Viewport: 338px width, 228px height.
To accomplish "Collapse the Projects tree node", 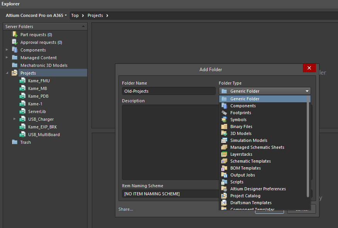I will coord(7,73).
